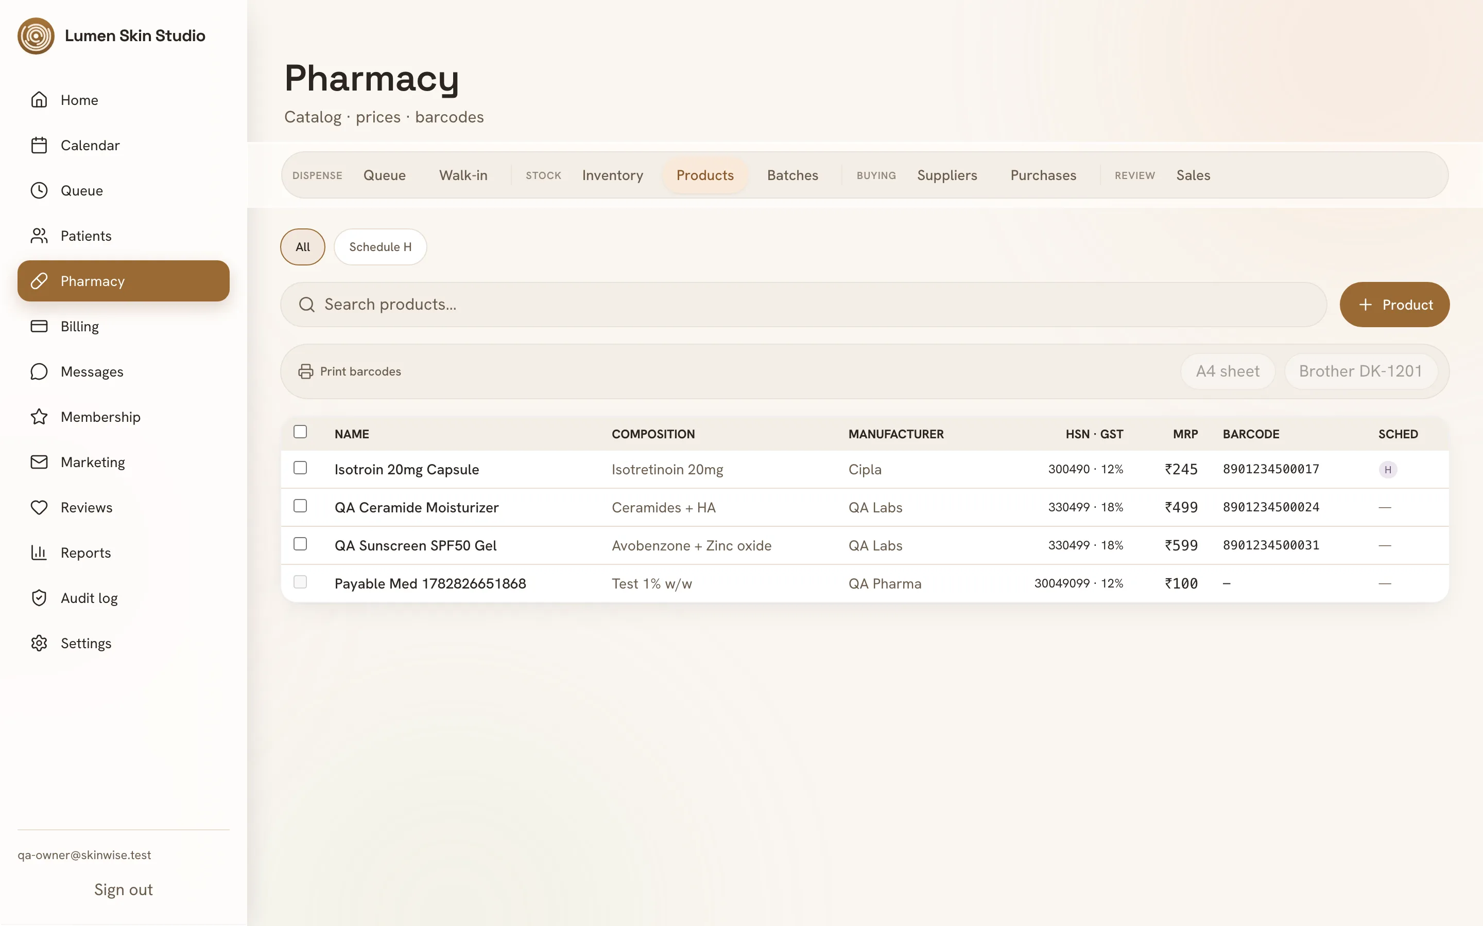Select the All filter pill

(x=303, y=247)
